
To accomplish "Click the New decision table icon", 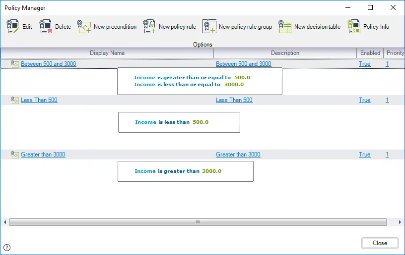I will pos(285,27).
